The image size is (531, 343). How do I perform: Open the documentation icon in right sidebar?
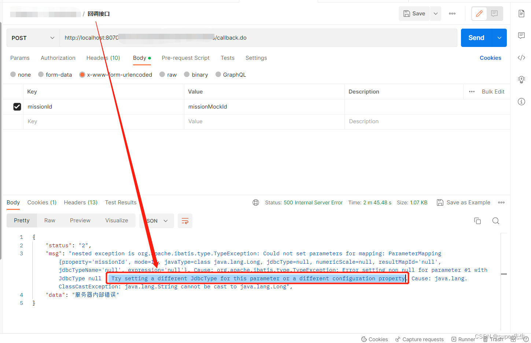point(521,14)
